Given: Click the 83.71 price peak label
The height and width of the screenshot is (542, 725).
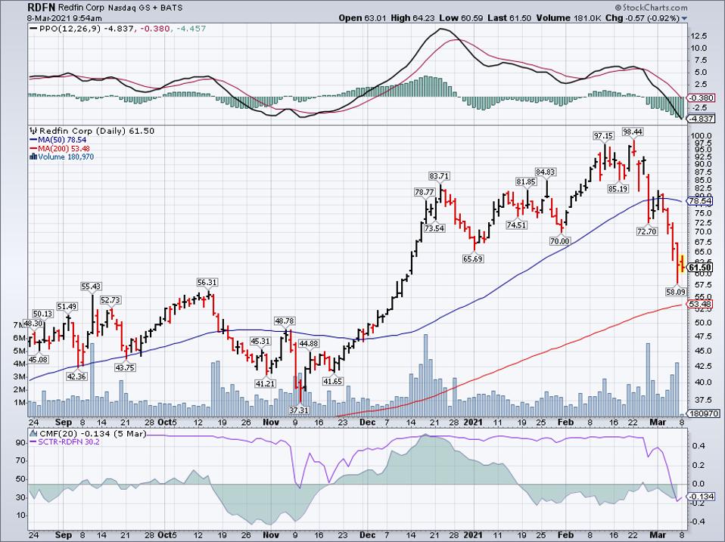Looking at the screenshot, I should [x=439, y=176].
